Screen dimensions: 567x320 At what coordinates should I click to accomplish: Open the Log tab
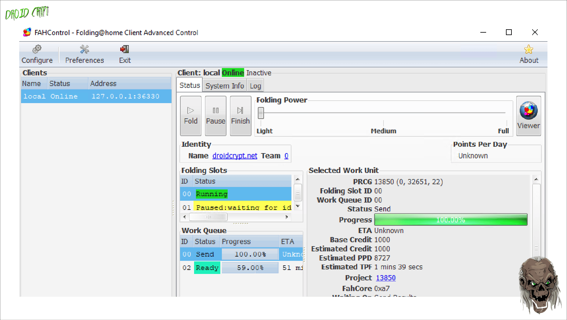click(255, 86)
